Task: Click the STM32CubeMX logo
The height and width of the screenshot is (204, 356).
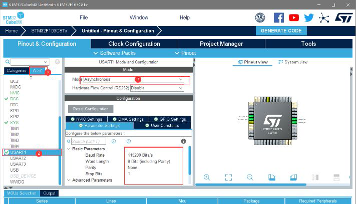Action: point(14,18)
